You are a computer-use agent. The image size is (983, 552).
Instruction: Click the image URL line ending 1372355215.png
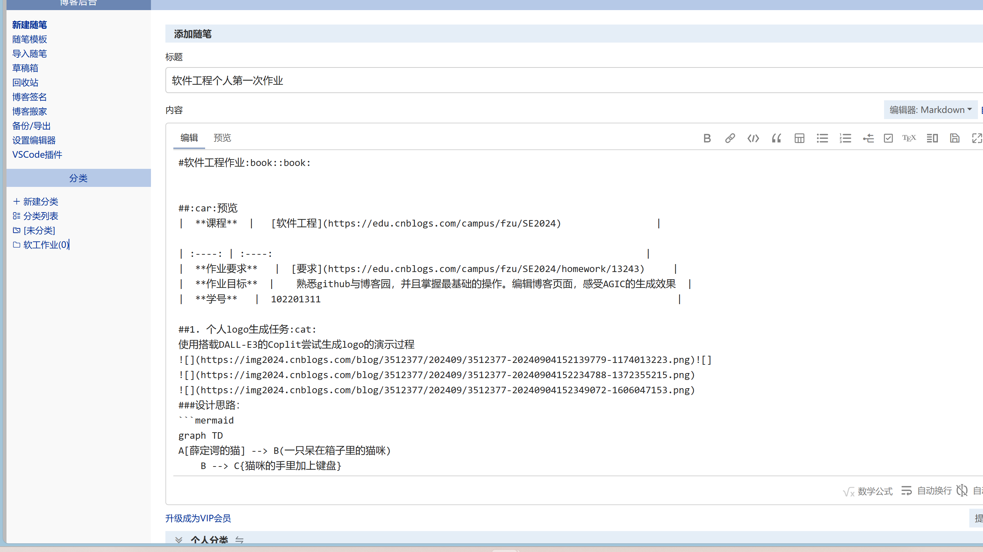[x=437, y=375]
